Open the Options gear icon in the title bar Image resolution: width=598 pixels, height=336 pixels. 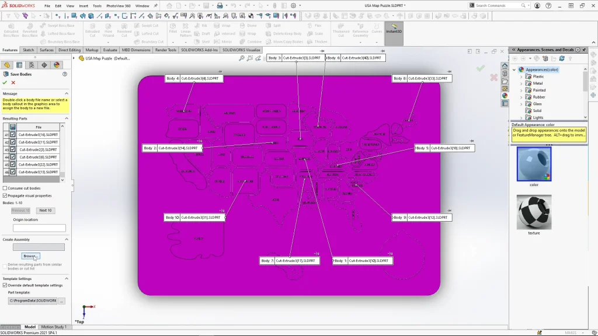(293, 6)
